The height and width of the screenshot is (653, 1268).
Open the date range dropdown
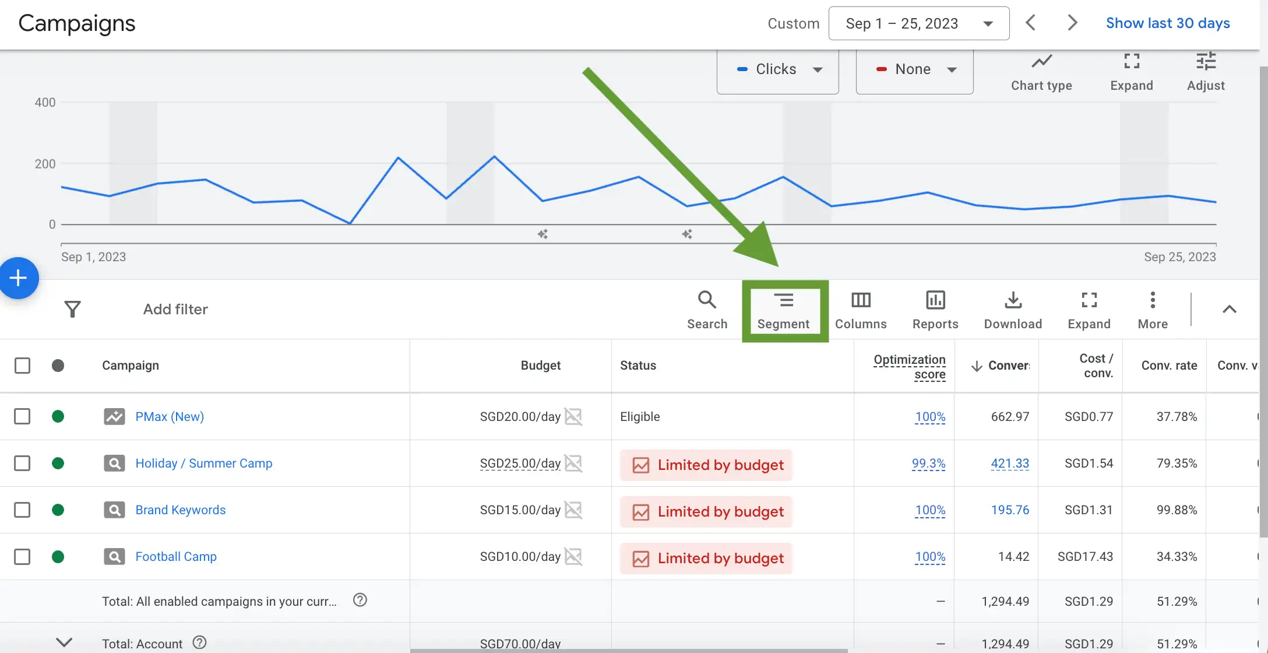tap(919, 23)
